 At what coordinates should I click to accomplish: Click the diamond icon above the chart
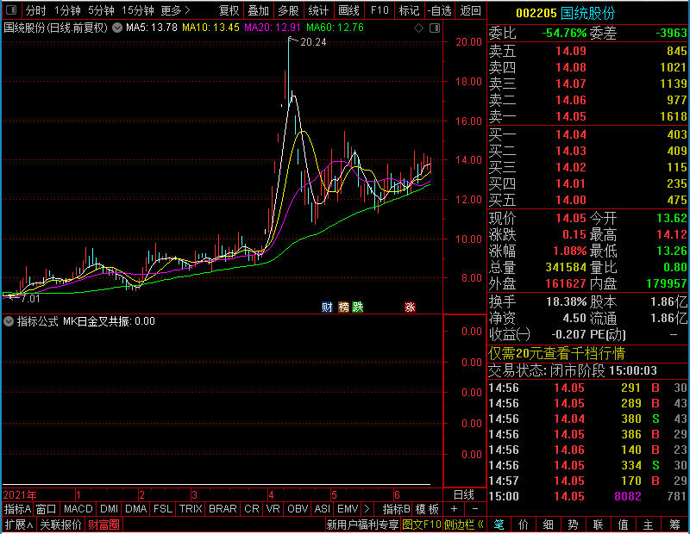coord(419,28)
